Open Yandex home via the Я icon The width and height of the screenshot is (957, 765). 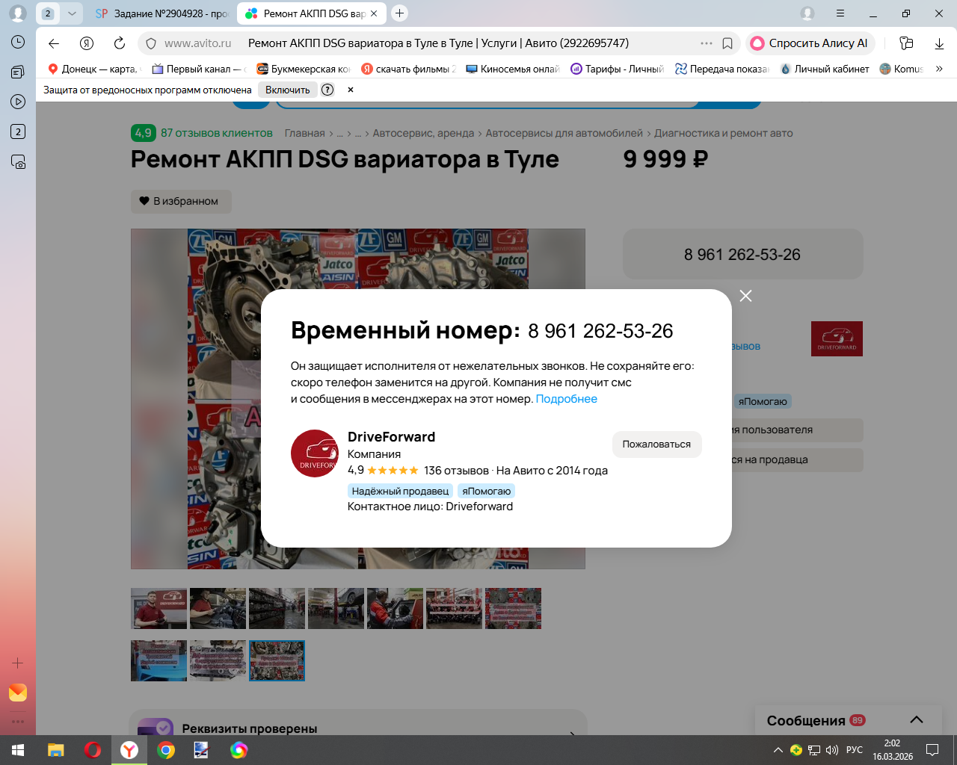point(87,43)
